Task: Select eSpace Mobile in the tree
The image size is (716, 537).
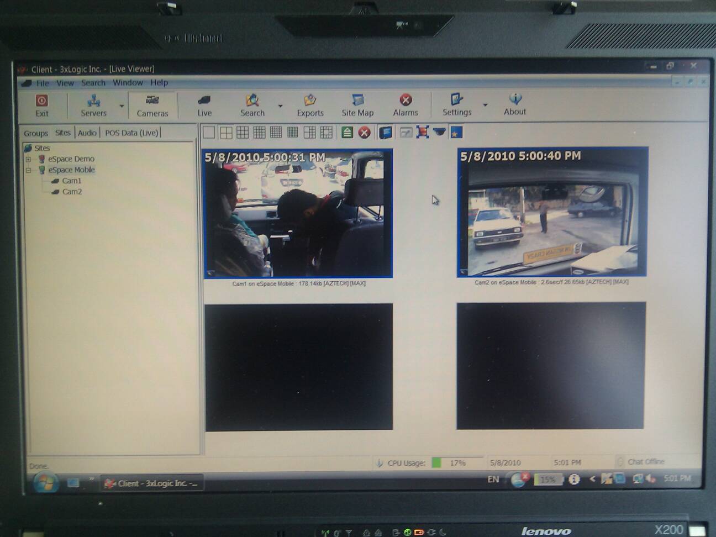Action: 71,170
